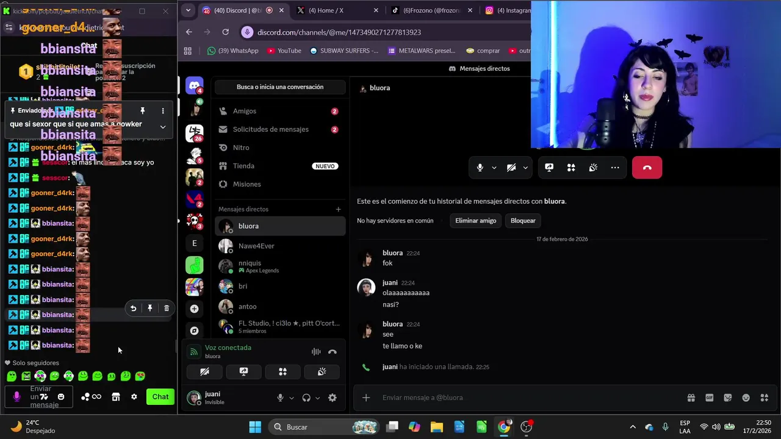Open Kick chat shop icon
Screen dimensions: 781x439
point(116,397)
